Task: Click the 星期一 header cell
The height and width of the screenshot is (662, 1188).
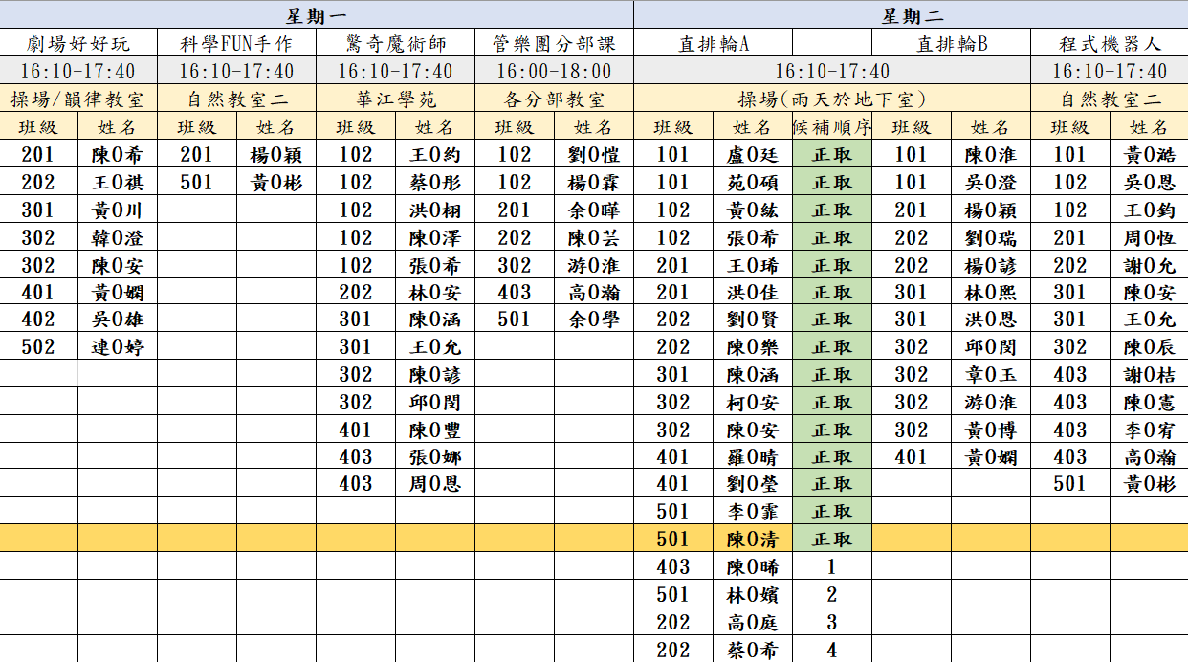Action: coord(317,14)
